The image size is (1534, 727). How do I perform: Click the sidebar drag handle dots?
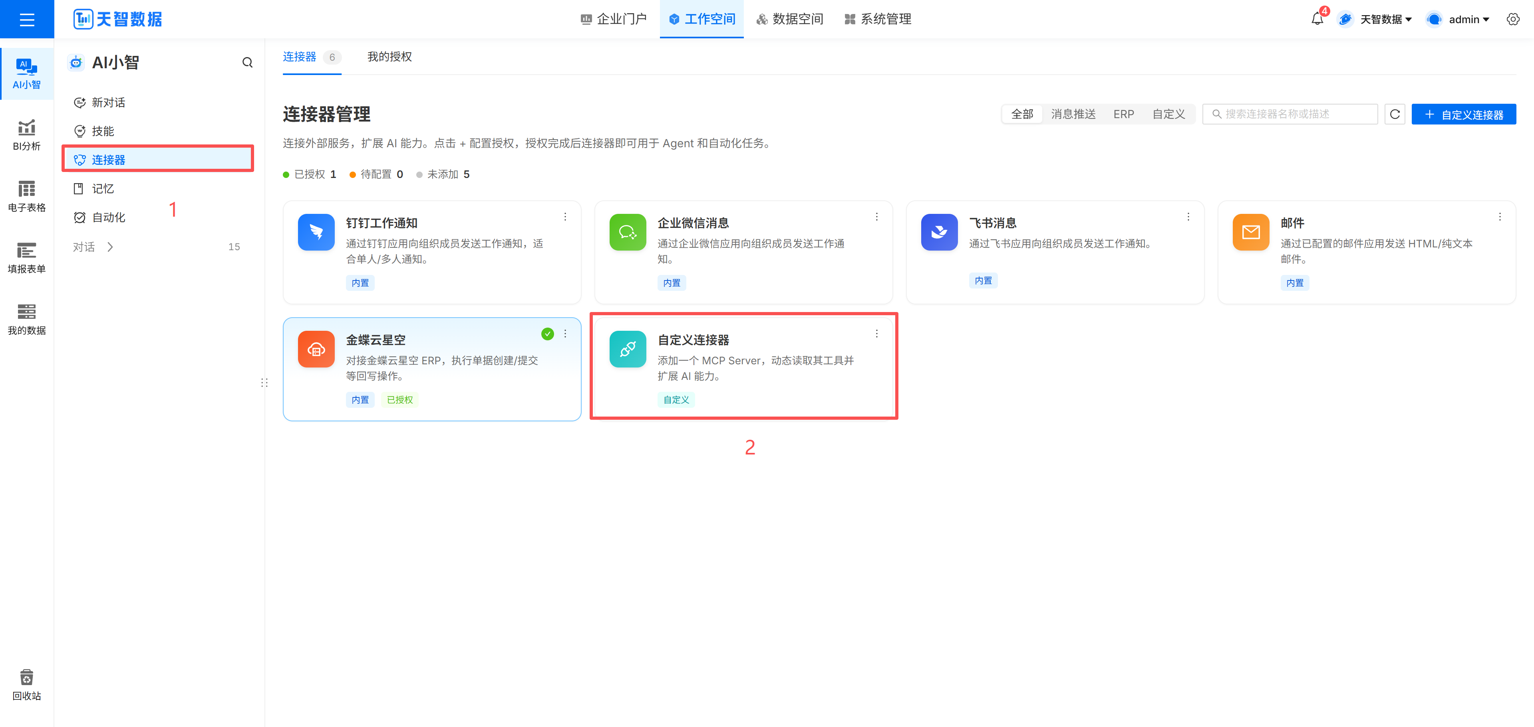(x=264, y=383)
